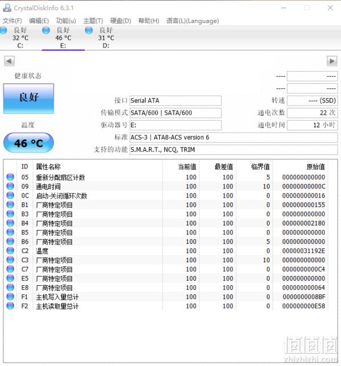
Task: Click status orb of attribute C2 row
Action: click(10, 250)
